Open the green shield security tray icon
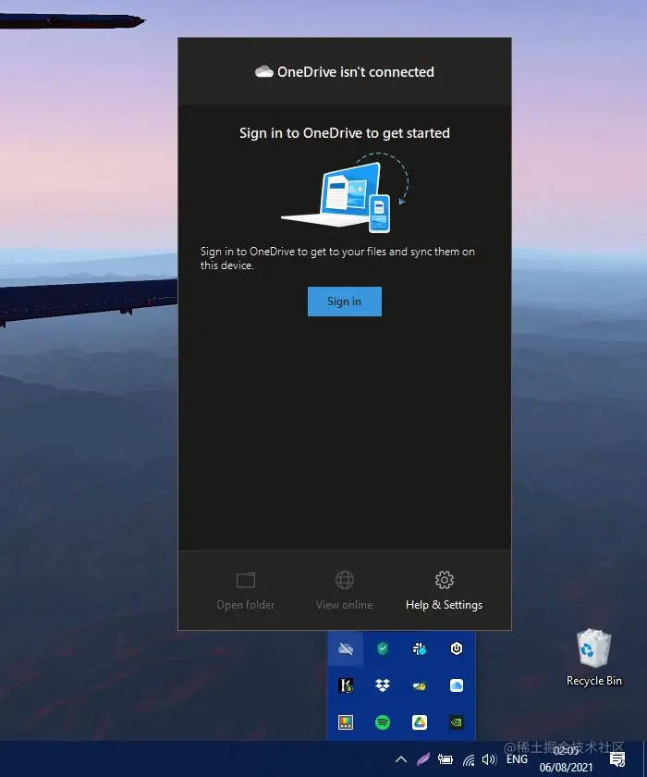Viewport: 647px width, 777px height. click(x=383, y=648)
